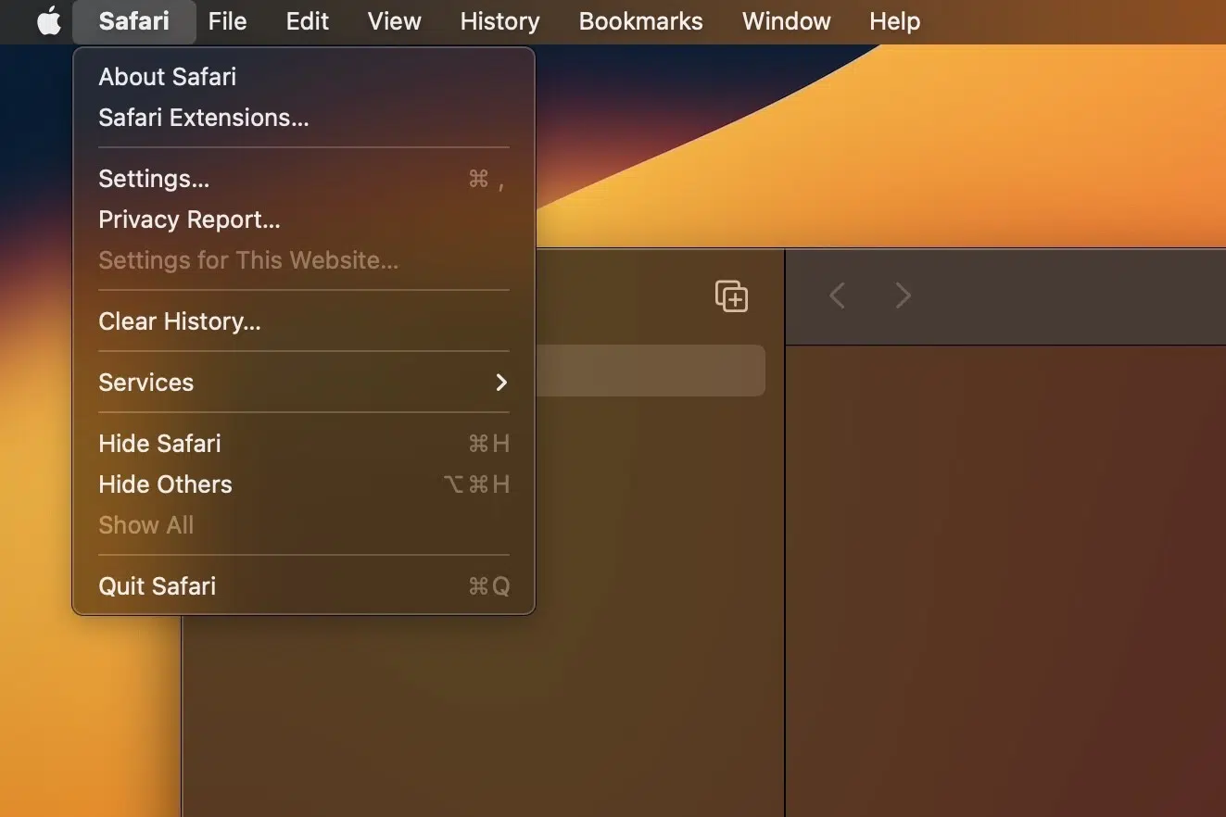Select Clear History...
Screen dimensions: 1226x817
pos(180,321)
